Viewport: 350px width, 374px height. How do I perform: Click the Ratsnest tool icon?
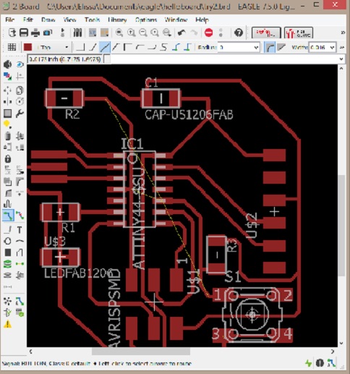tap(7, 301)
